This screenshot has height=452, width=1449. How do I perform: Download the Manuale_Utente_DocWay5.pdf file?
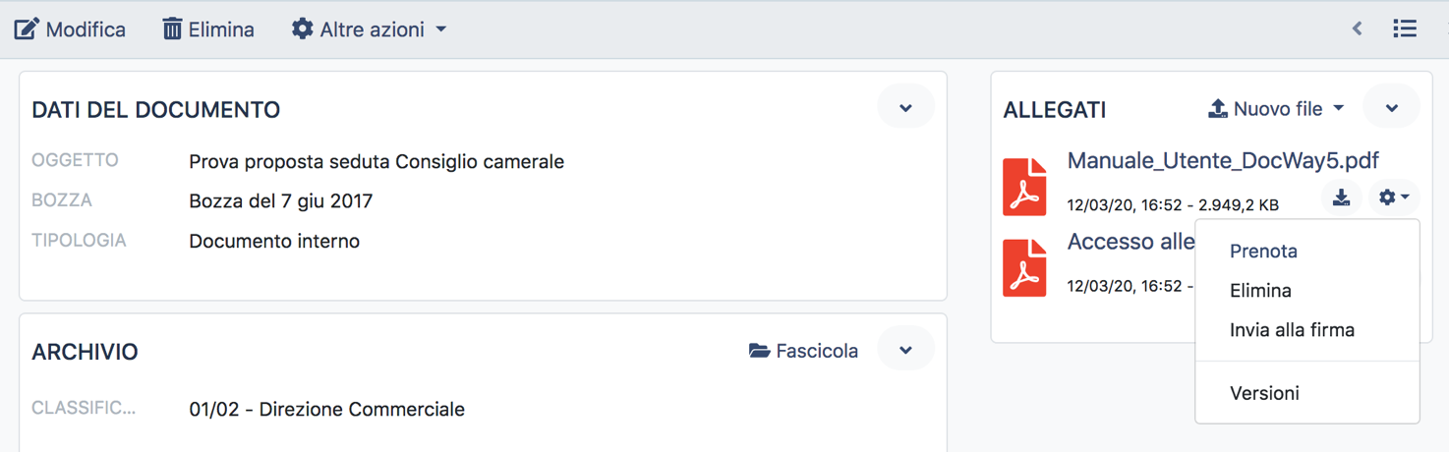(x=1341, y=198)
